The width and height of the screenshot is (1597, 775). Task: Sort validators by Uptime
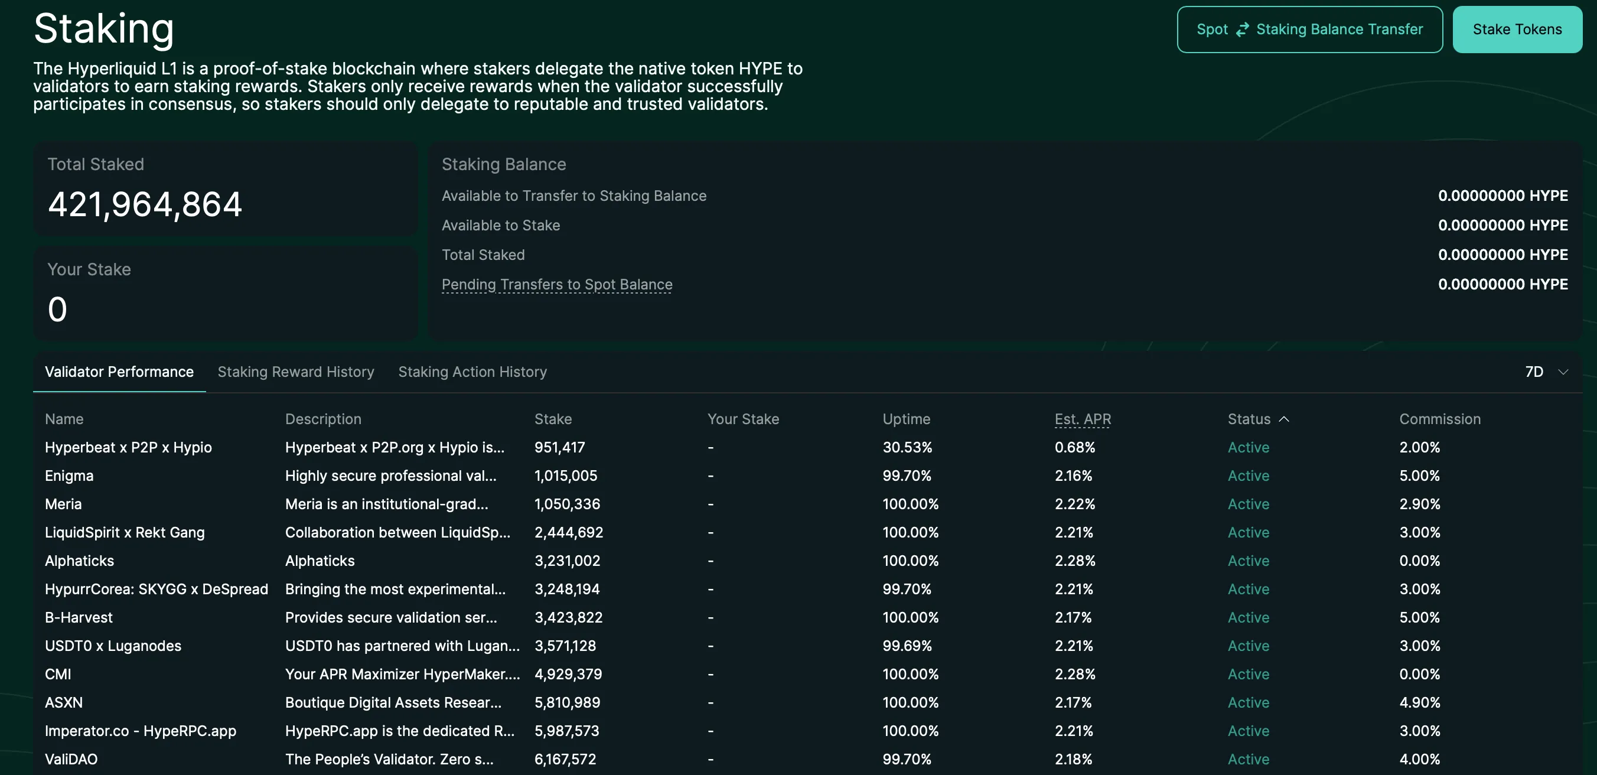[907, 419]
